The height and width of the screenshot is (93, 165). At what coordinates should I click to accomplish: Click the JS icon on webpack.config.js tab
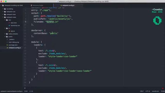[x=61, y=5]
